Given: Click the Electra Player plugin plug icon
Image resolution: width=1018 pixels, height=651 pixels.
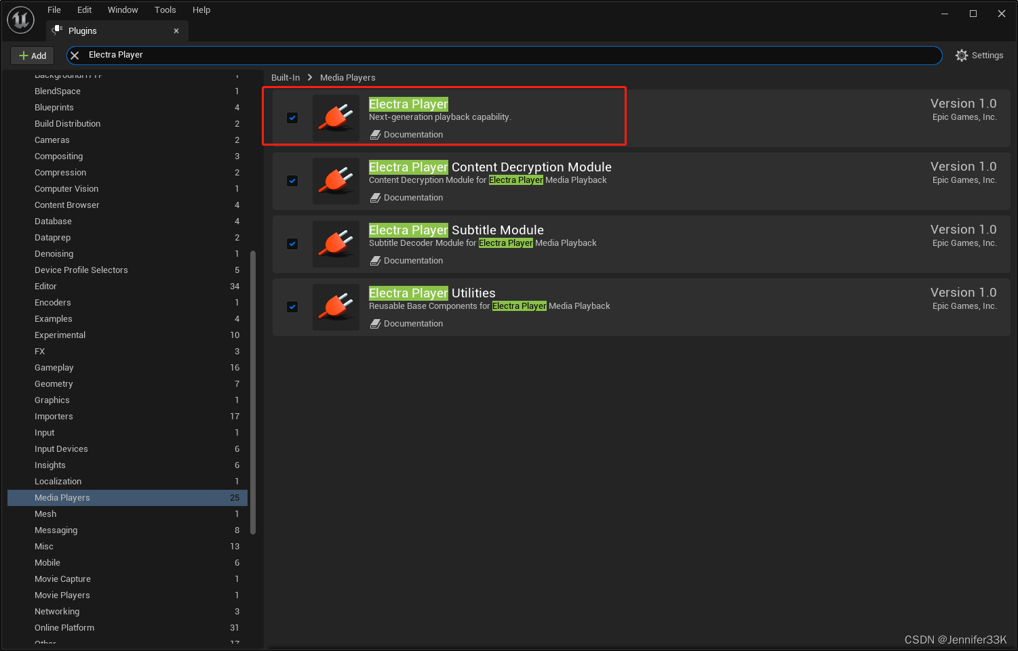Looking at the screenshot, I should (x=336, y=118).
